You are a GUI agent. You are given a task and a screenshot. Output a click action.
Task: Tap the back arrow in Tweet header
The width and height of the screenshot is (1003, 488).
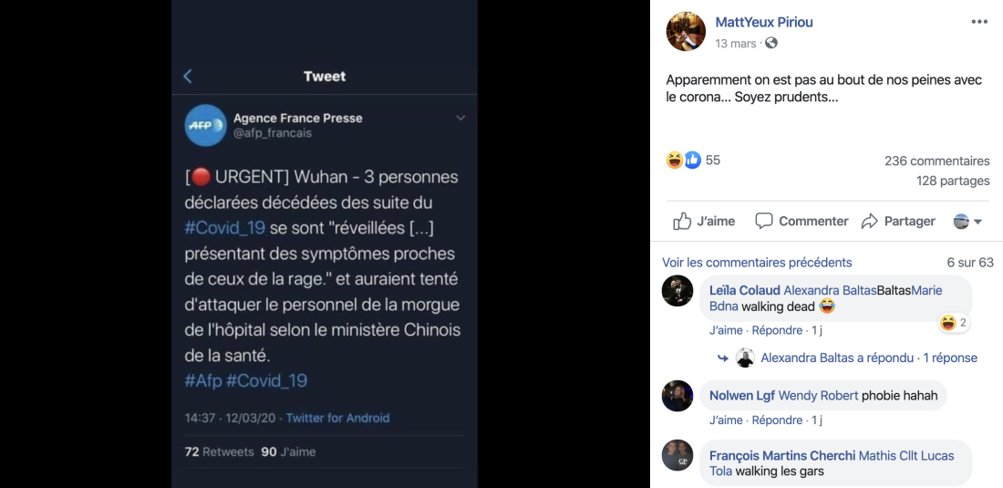point(188,77)
